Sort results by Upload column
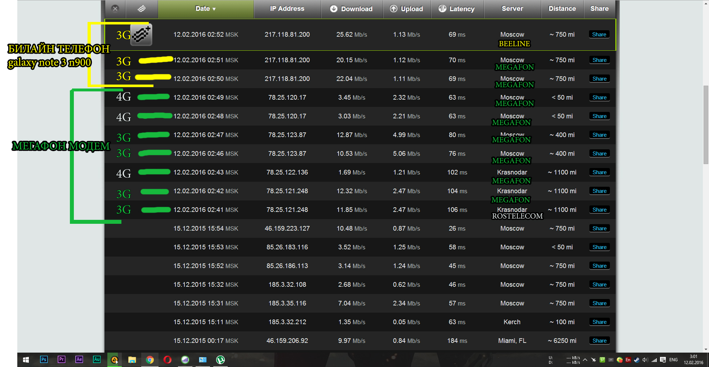Viewport: 709px width, 367px height. (407, 9)
